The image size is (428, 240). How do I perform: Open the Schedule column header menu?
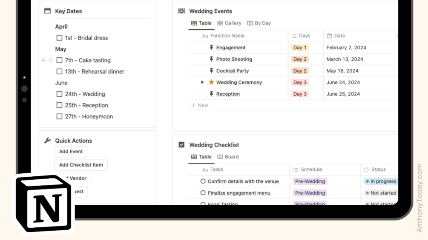point(311,169)
